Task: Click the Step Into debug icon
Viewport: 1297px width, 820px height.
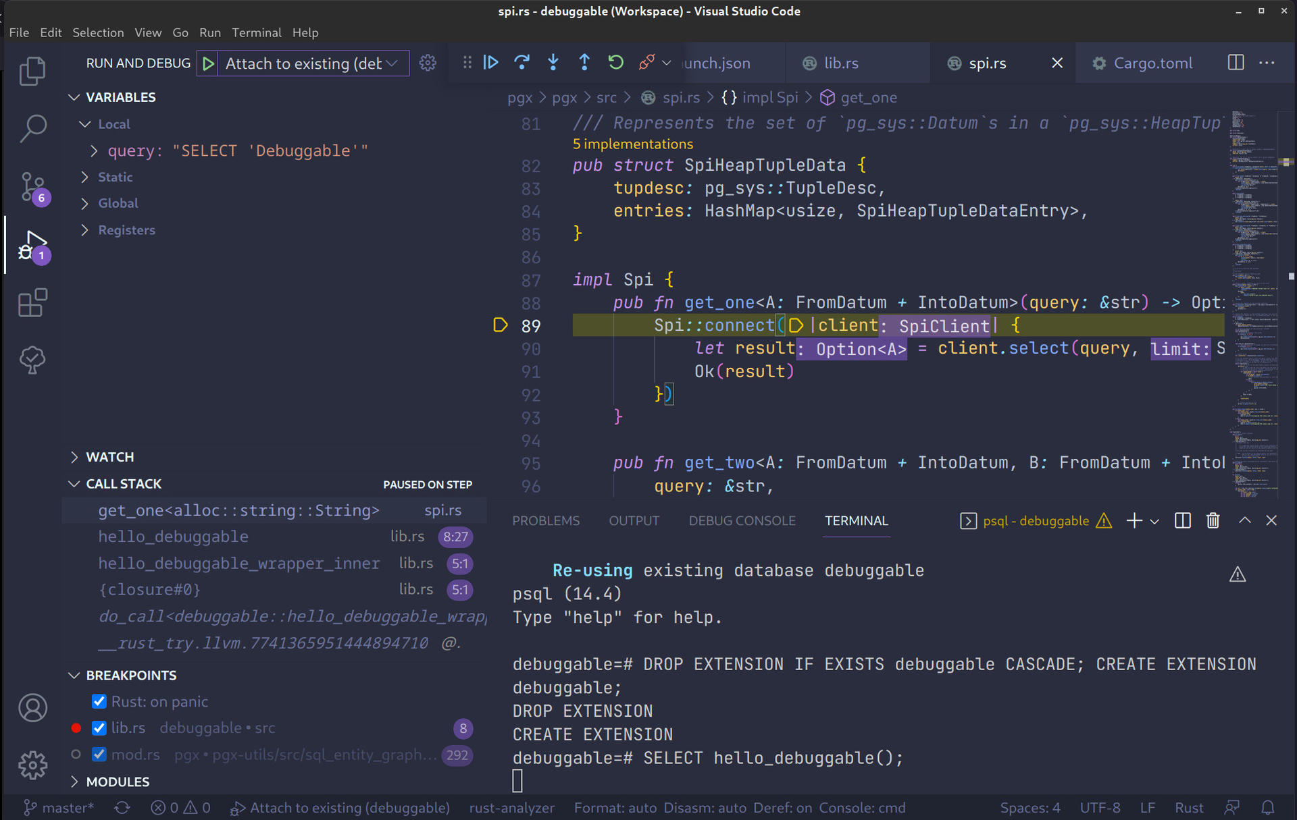Action: click(553, 63)
